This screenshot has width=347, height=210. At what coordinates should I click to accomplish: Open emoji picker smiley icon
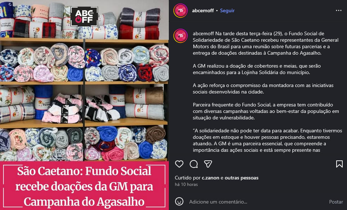(179, 202)
